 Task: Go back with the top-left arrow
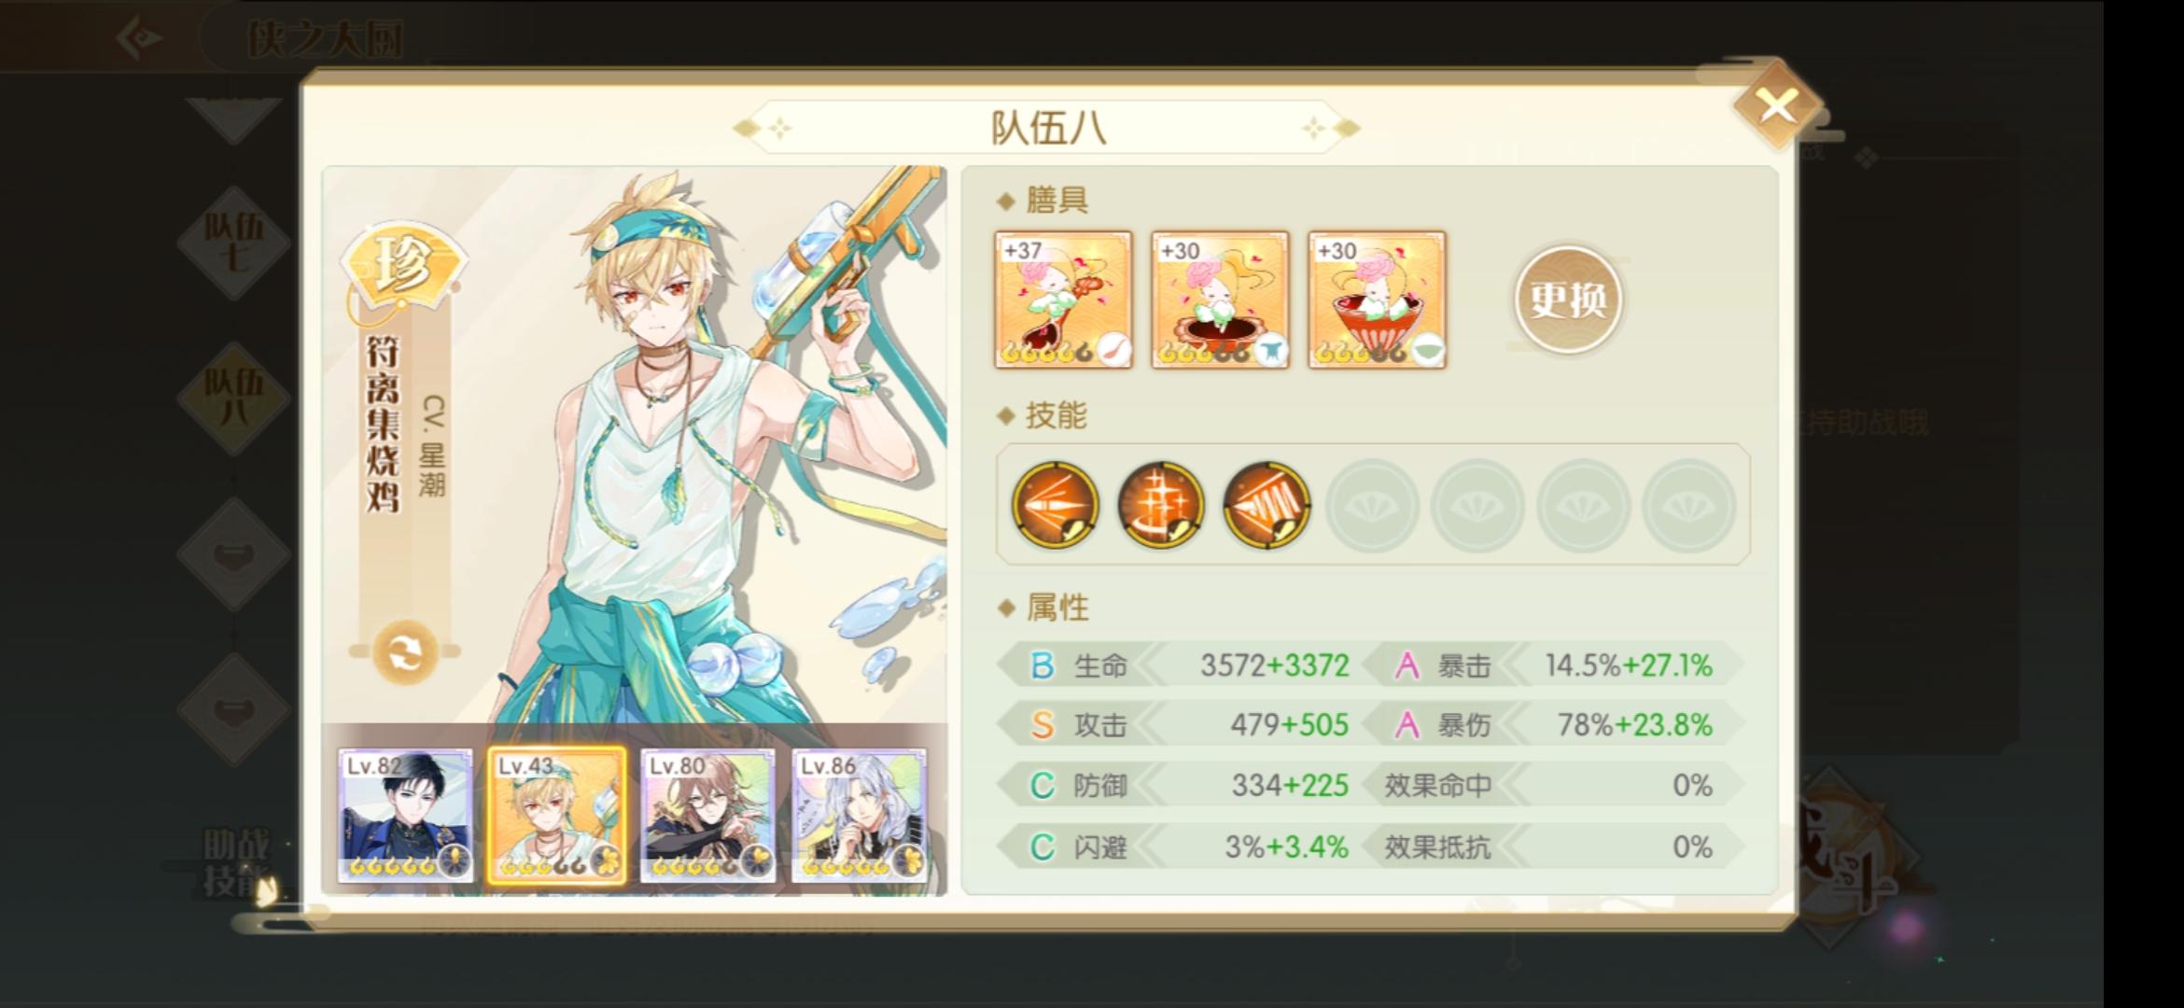(140, 38)
